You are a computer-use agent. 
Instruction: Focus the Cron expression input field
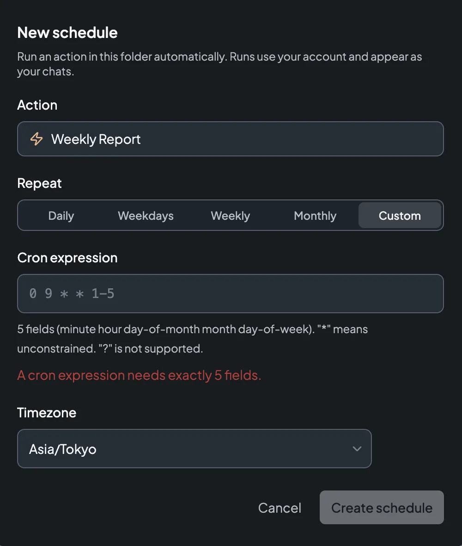pyautogui.click(x=231, y=293)
